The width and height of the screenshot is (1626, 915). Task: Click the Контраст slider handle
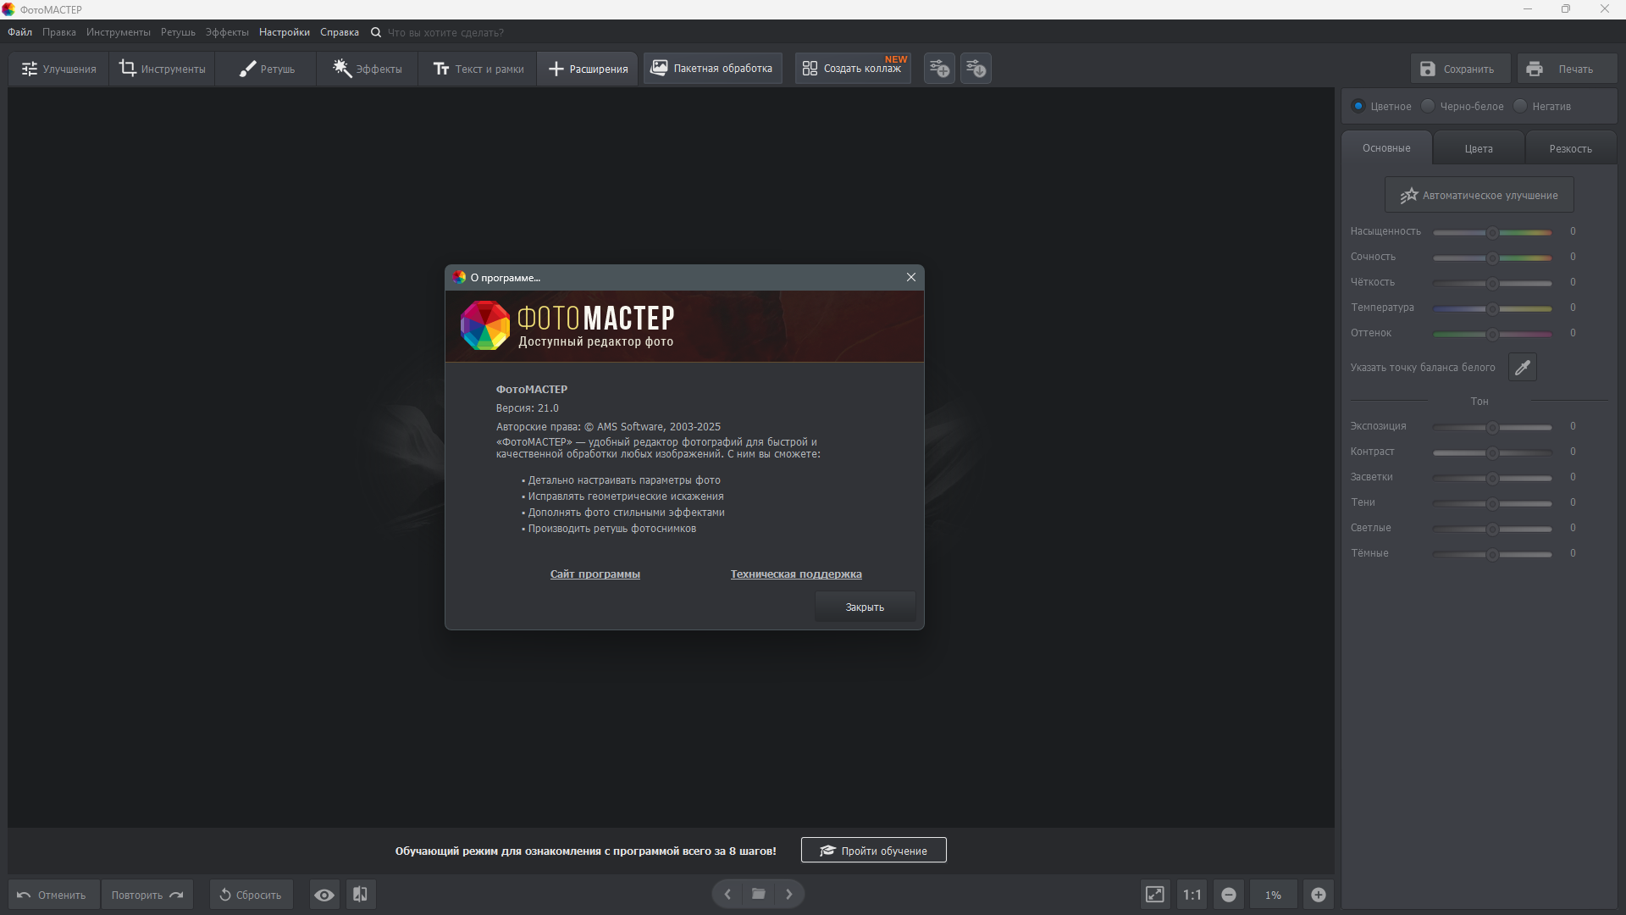coord(1492,452)
